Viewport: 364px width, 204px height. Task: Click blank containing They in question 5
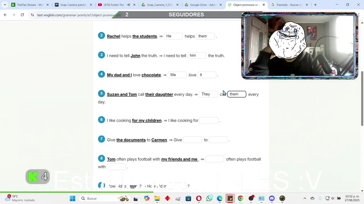pos(208,94)
